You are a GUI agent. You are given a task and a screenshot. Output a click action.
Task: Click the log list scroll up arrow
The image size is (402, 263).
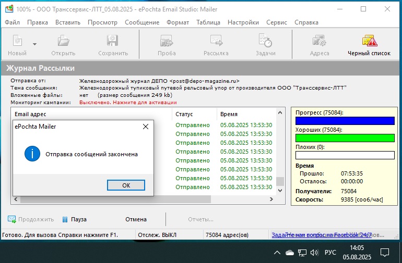click(280, 112)
